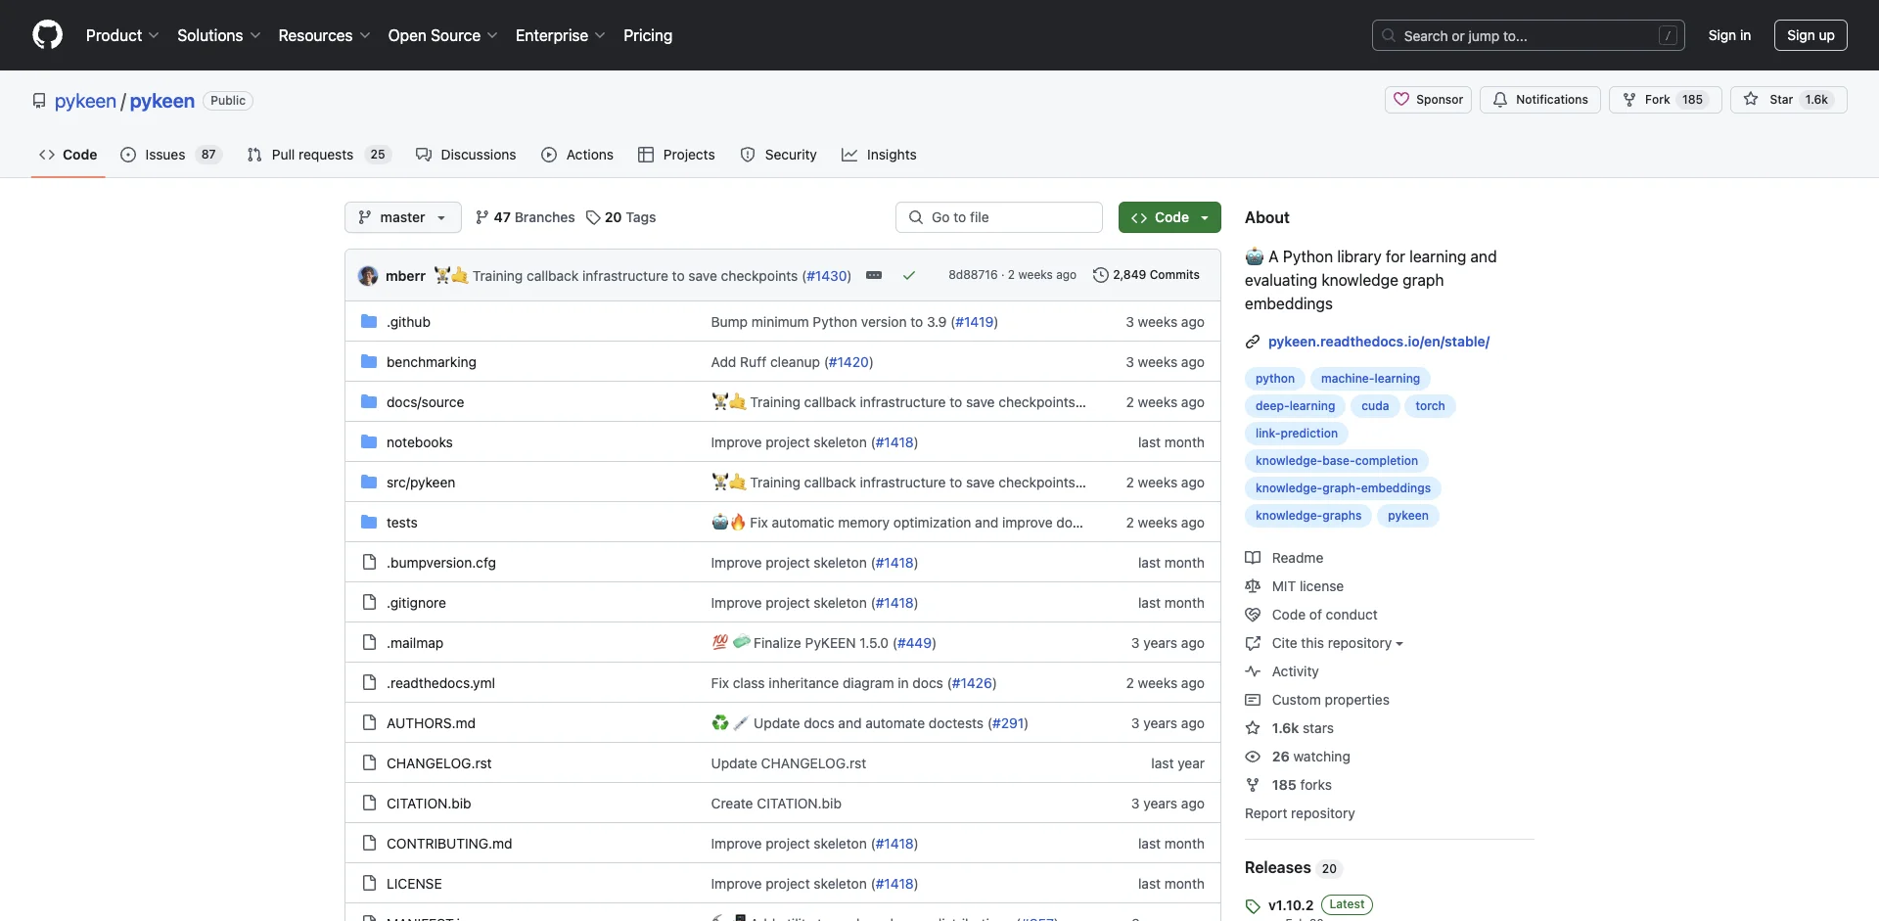The image size is (1879, 921).
Task: Expand the commit message ellipsis button
Action: pyautogui.click(x=874, y=276)
